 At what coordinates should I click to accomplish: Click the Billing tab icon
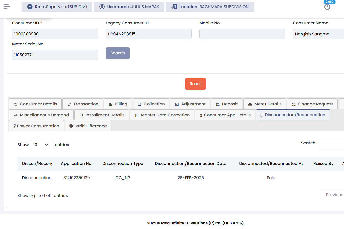point(110,104)
